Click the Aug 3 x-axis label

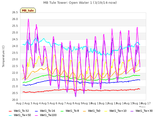28,103
